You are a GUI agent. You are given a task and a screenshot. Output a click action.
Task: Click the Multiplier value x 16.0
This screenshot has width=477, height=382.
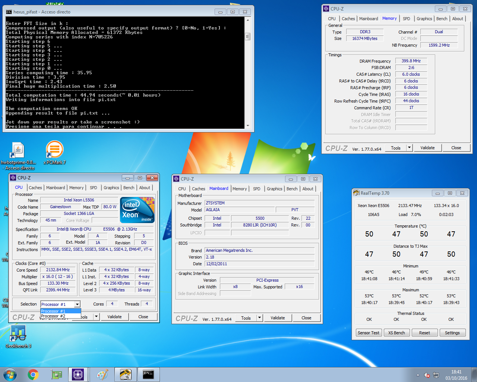tap(58, 276)
